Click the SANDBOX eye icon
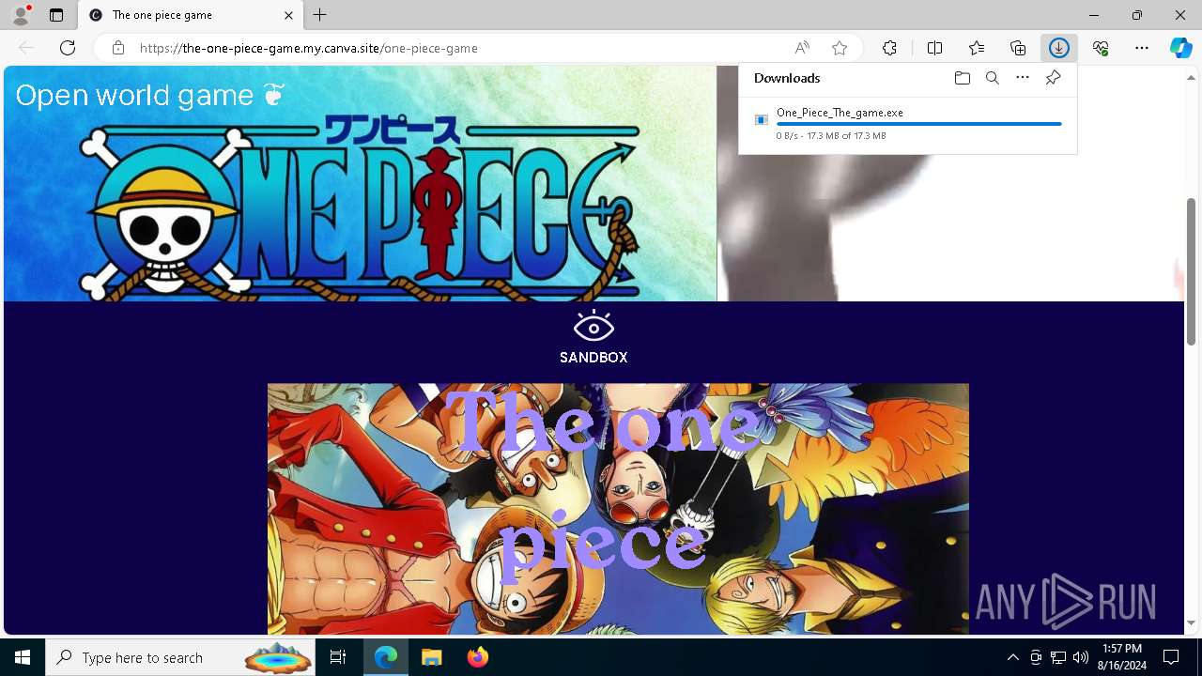 [593, 325]
